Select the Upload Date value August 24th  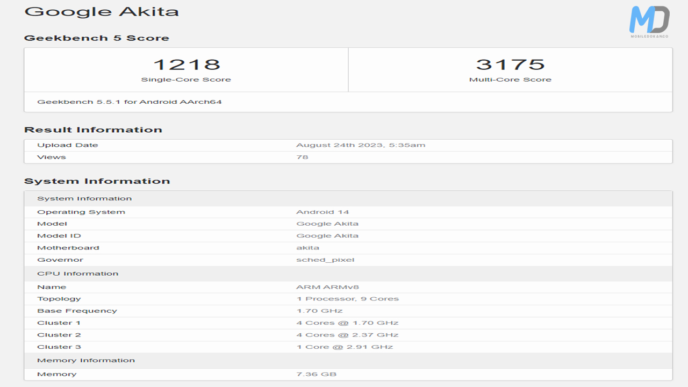360,145
